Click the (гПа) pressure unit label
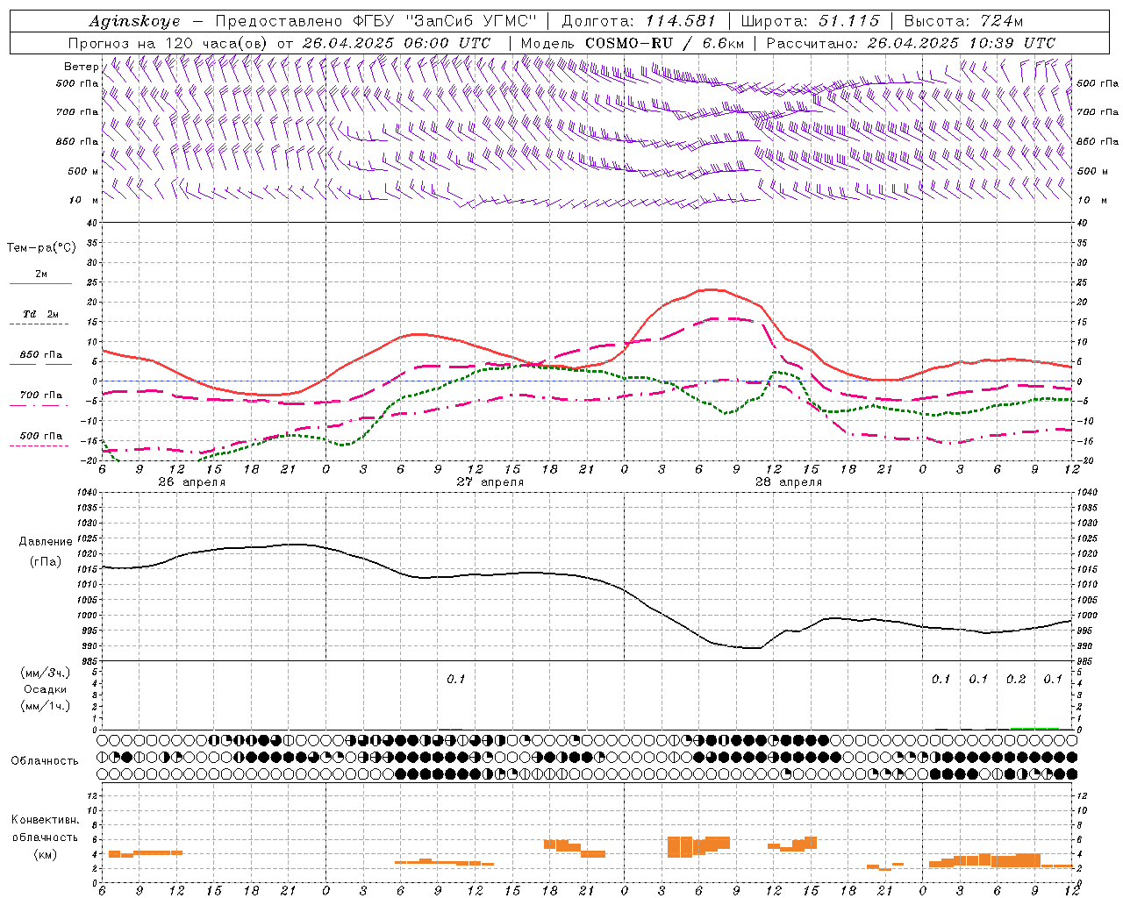 coord(46,561)
